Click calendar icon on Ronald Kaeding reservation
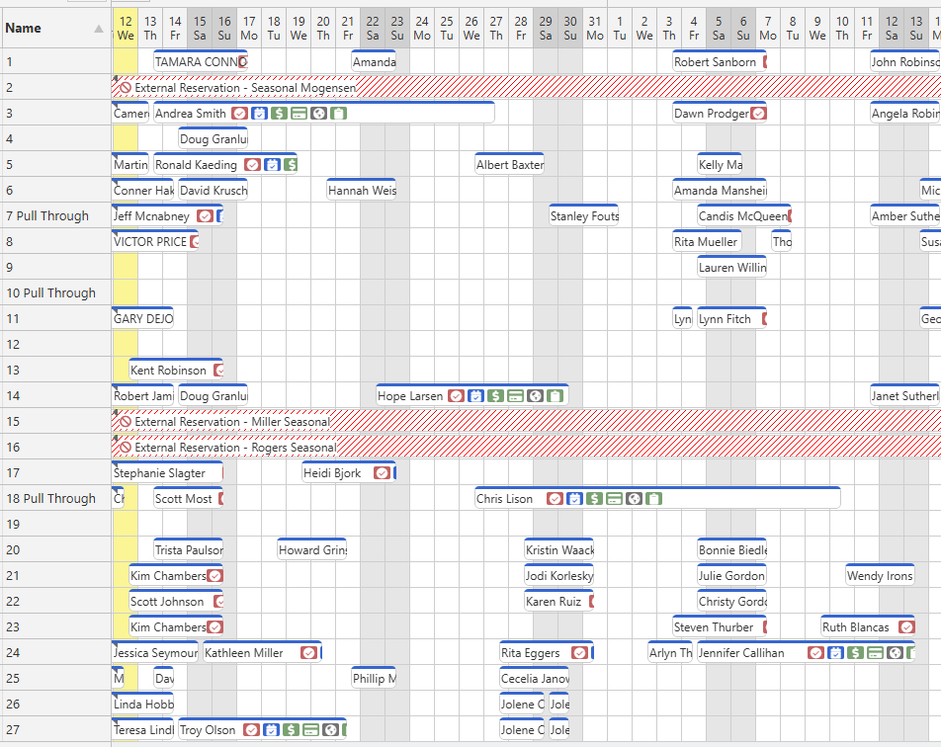 (273, 165)
